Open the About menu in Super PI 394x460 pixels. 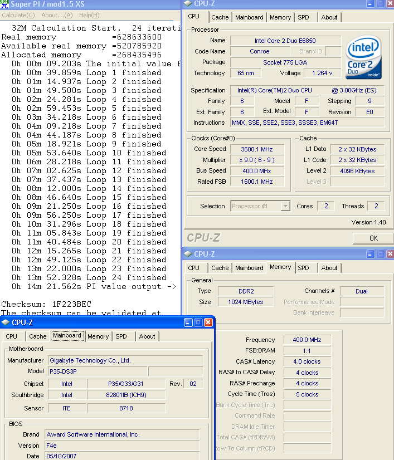click(57, 15)
